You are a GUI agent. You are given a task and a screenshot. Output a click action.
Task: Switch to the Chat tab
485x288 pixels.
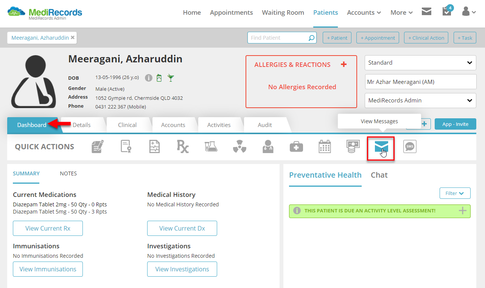coord(379,175)
